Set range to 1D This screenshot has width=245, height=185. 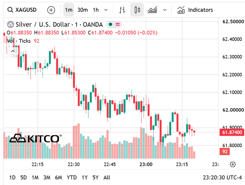pyautogui.click(x=12, y=177)
